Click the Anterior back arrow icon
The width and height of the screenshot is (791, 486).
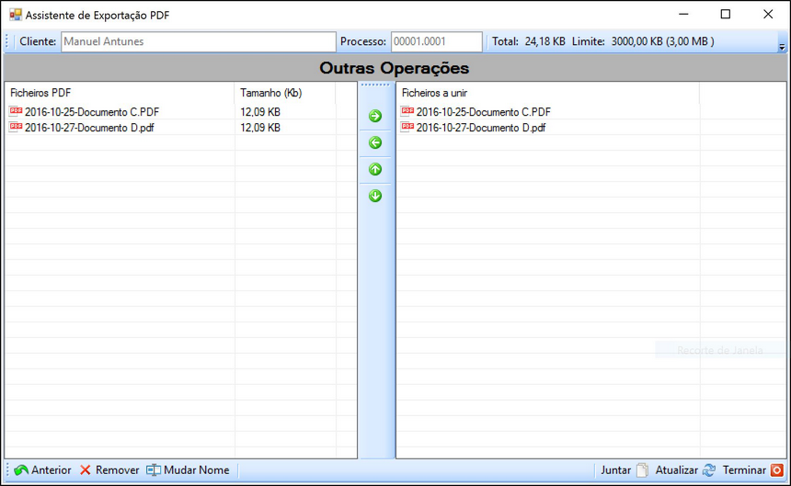point(21,469)
